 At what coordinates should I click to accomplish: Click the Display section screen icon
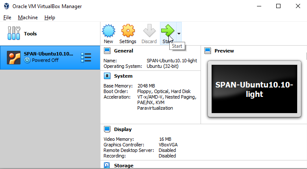[x=107, y=129]
